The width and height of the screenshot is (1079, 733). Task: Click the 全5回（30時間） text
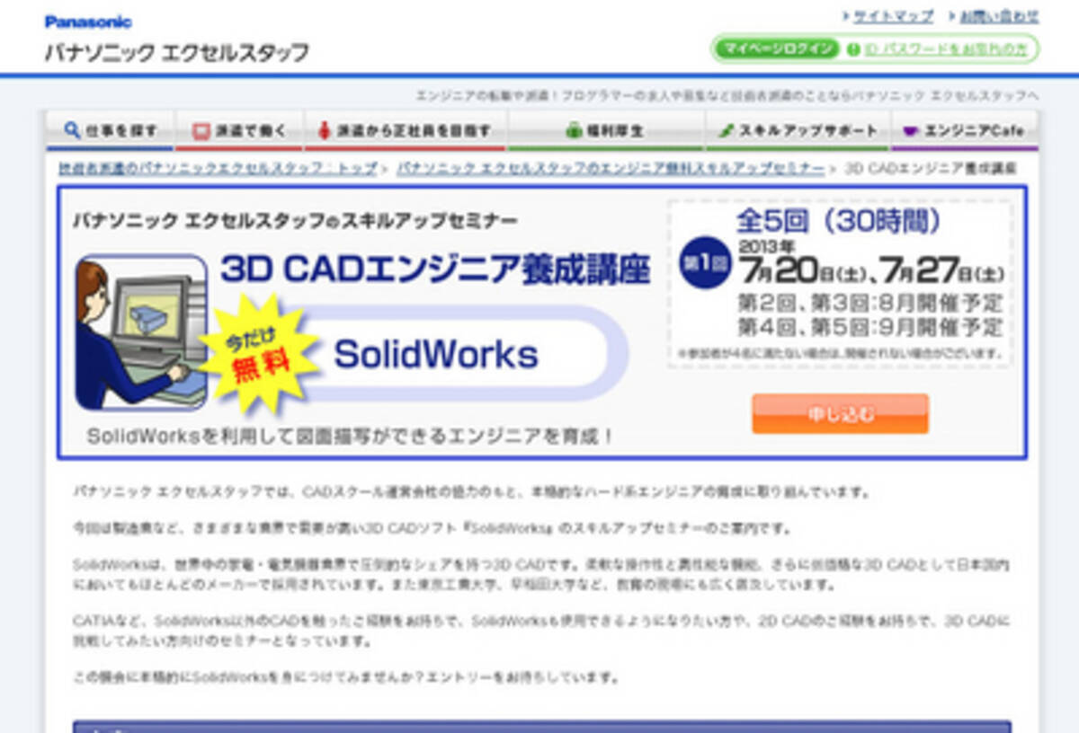pos(839,220)
